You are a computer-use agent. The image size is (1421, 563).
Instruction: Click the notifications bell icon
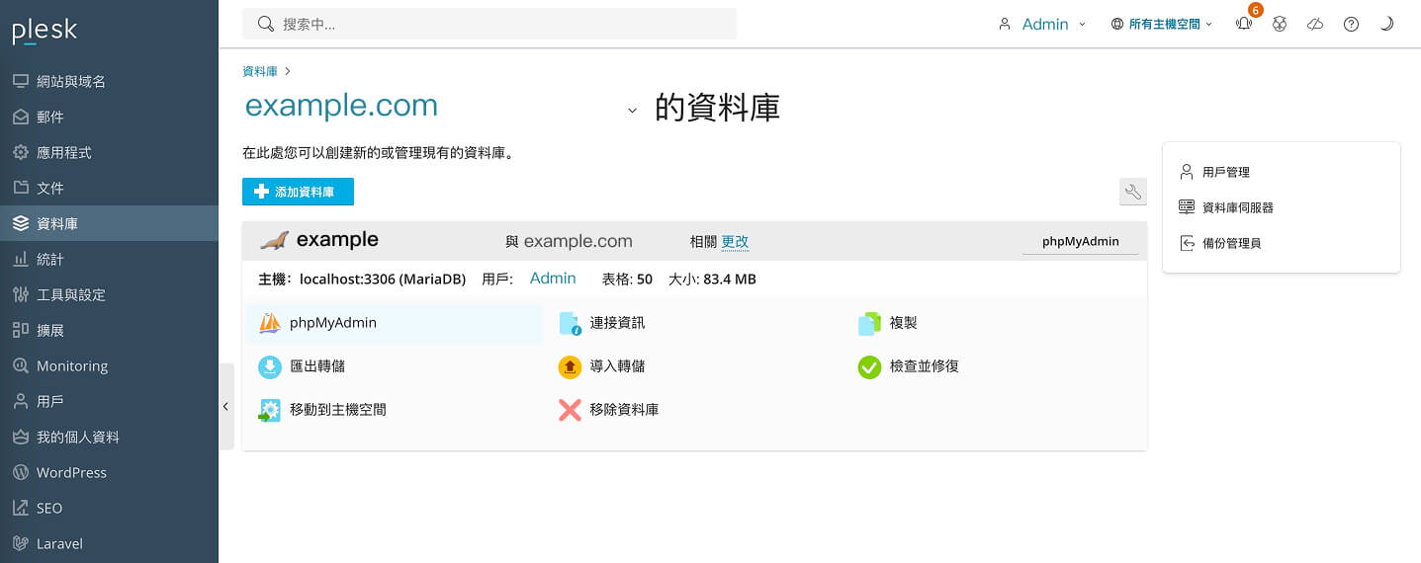tap(1243, 25)
